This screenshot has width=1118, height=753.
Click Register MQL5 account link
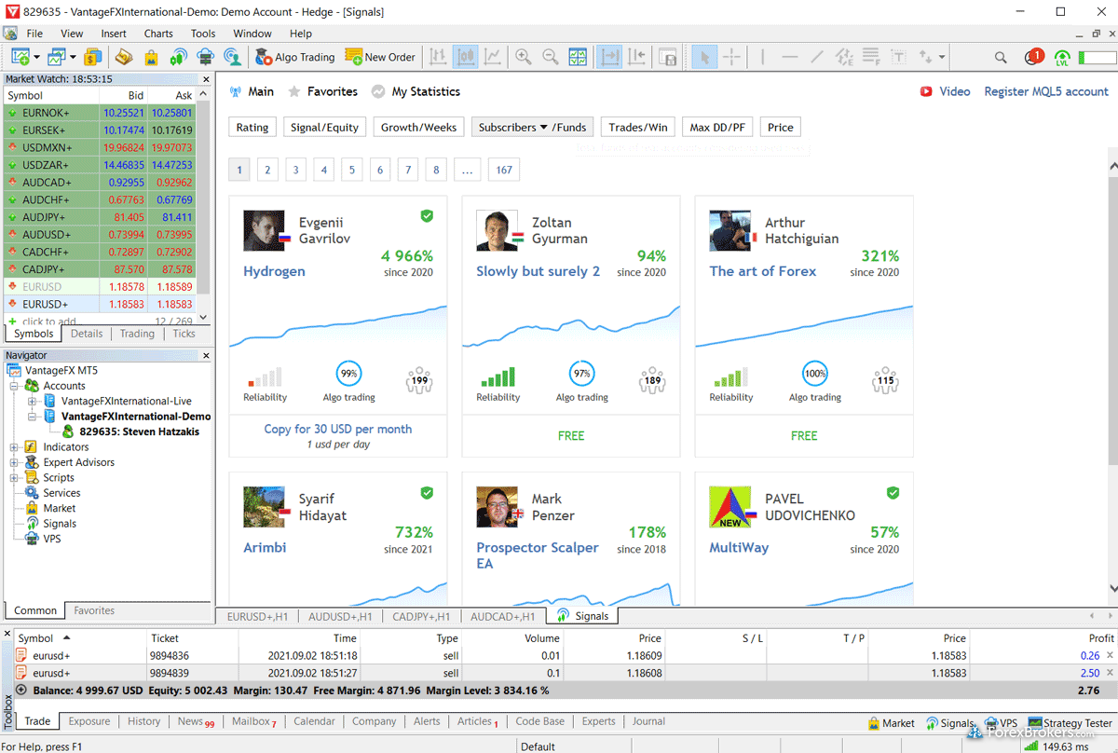(1046, 91)
